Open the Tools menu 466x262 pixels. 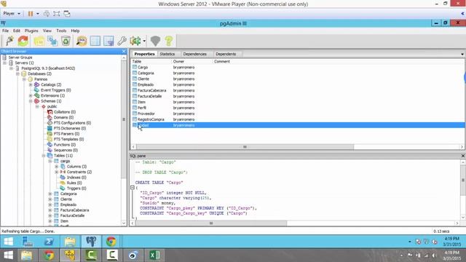point(61,31)
